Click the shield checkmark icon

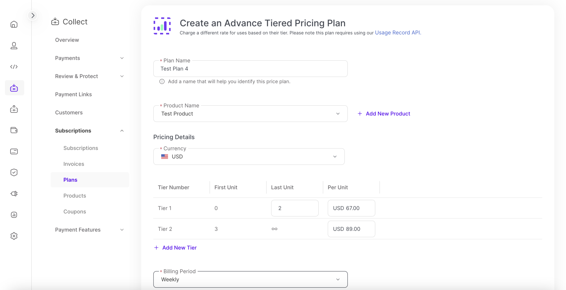coord(14,172)
